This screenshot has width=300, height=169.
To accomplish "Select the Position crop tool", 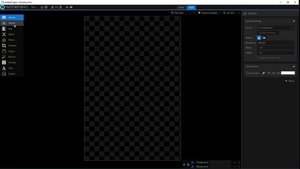I will [x=12, y=46].
